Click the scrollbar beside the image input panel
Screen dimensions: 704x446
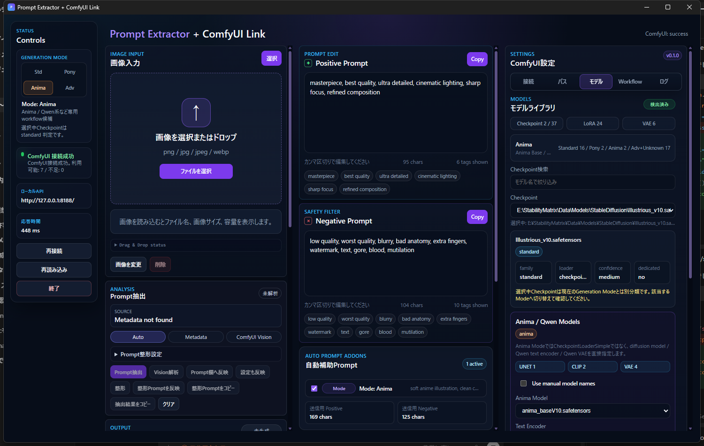290,138
